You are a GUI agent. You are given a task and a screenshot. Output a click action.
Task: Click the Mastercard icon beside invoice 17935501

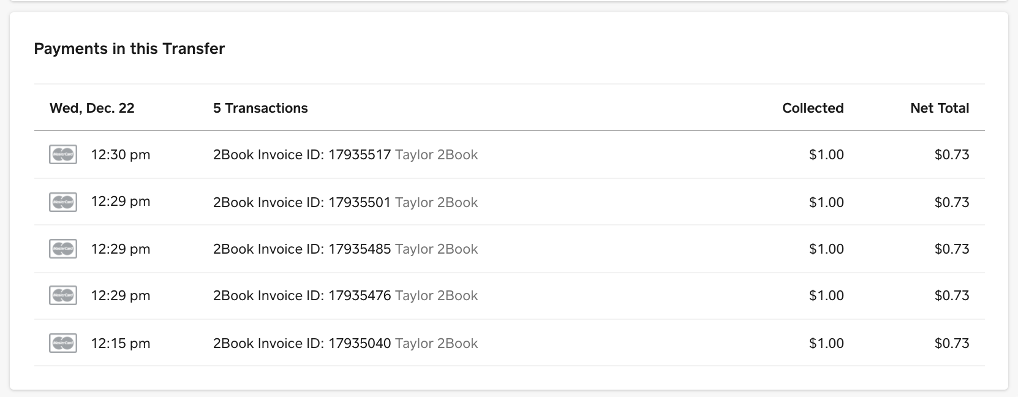click(x=62, y=202)
